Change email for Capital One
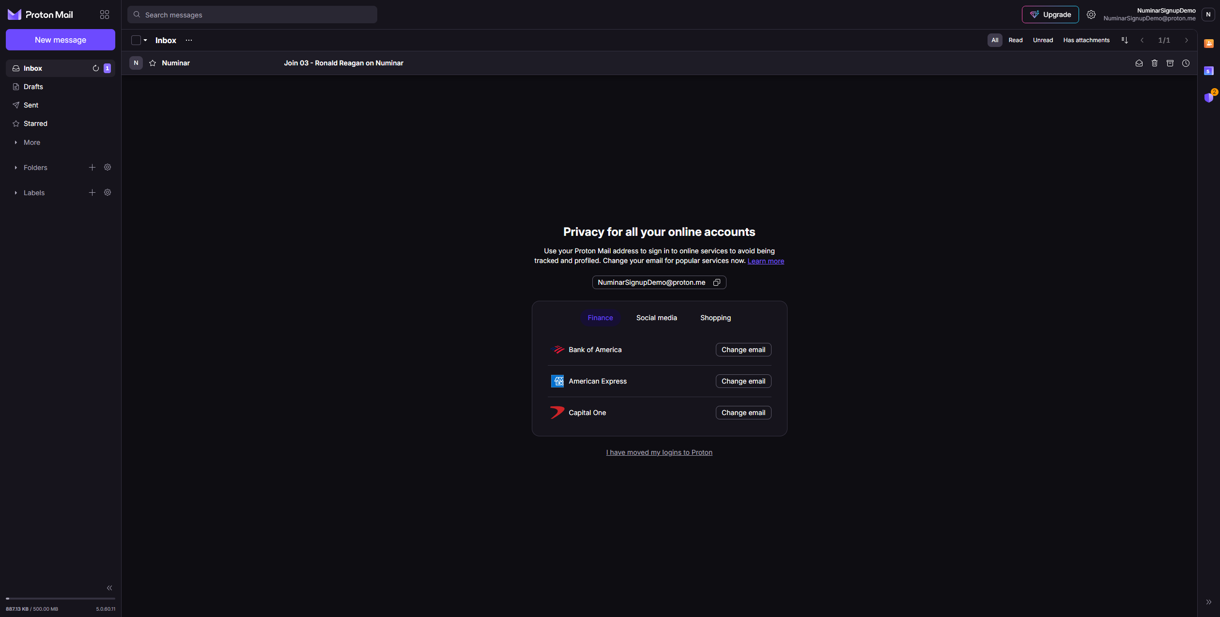The image size is (1220, 617). tap(743, 413)
